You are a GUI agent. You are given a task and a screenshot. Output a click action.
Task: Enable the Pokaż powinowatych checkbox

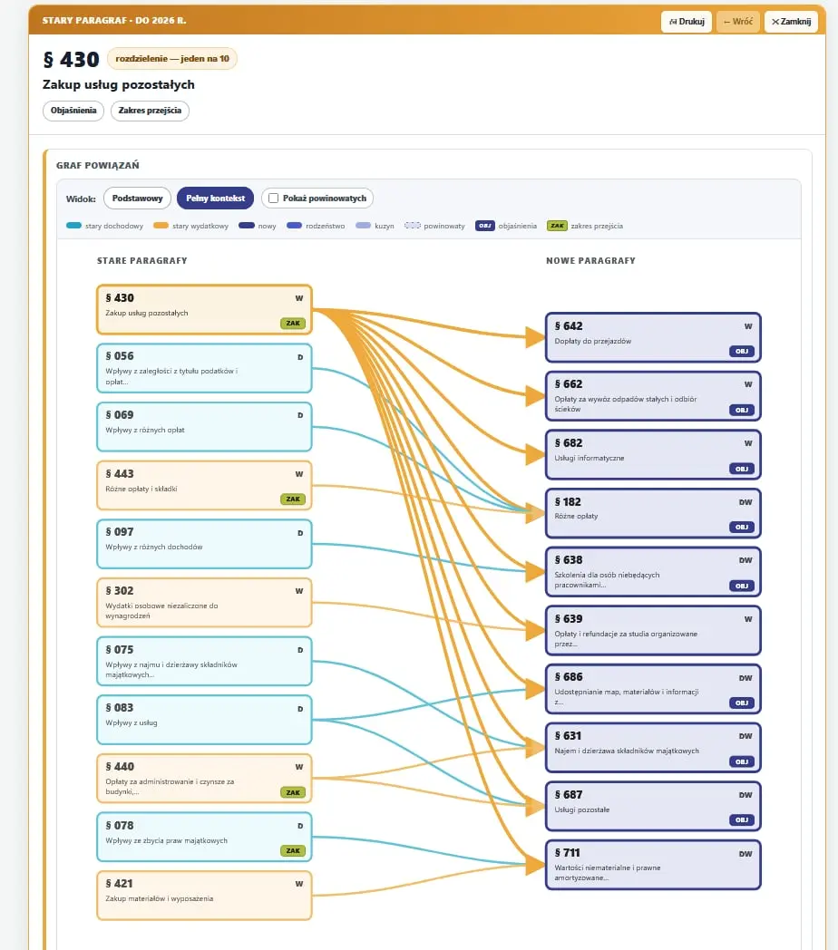pos(274,199)
